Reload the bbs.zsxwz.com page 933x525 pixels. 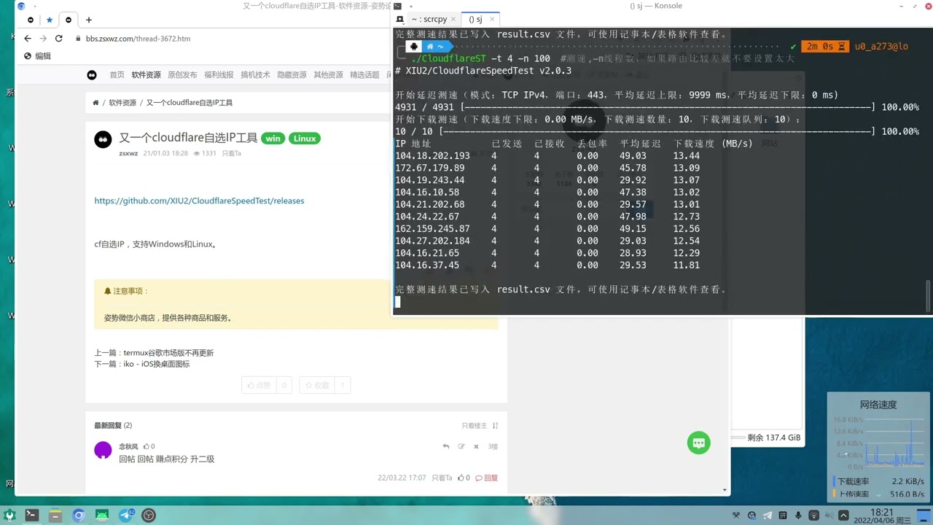pyautogui.click(x=59, y=39)
